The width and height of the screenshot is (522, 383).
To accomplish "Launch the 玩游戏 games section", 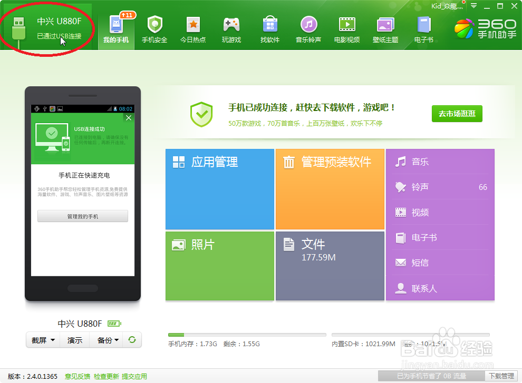I will pos(231,28).
